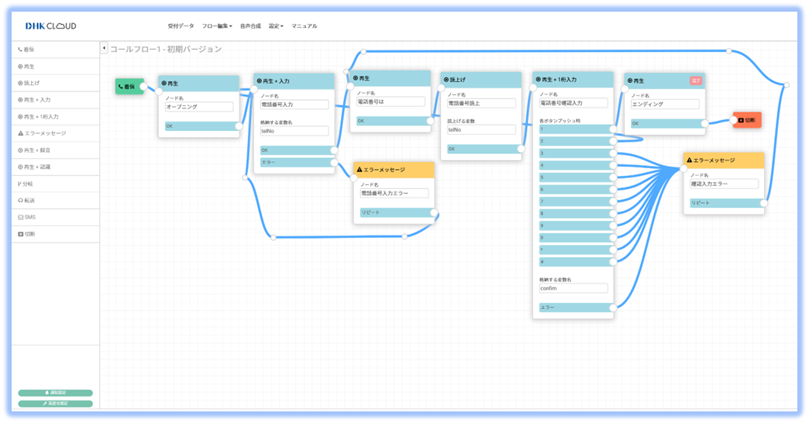Open the フロー編集 dropdown menu
This screenshot has width=809, height=423.
tap(216, 26)
